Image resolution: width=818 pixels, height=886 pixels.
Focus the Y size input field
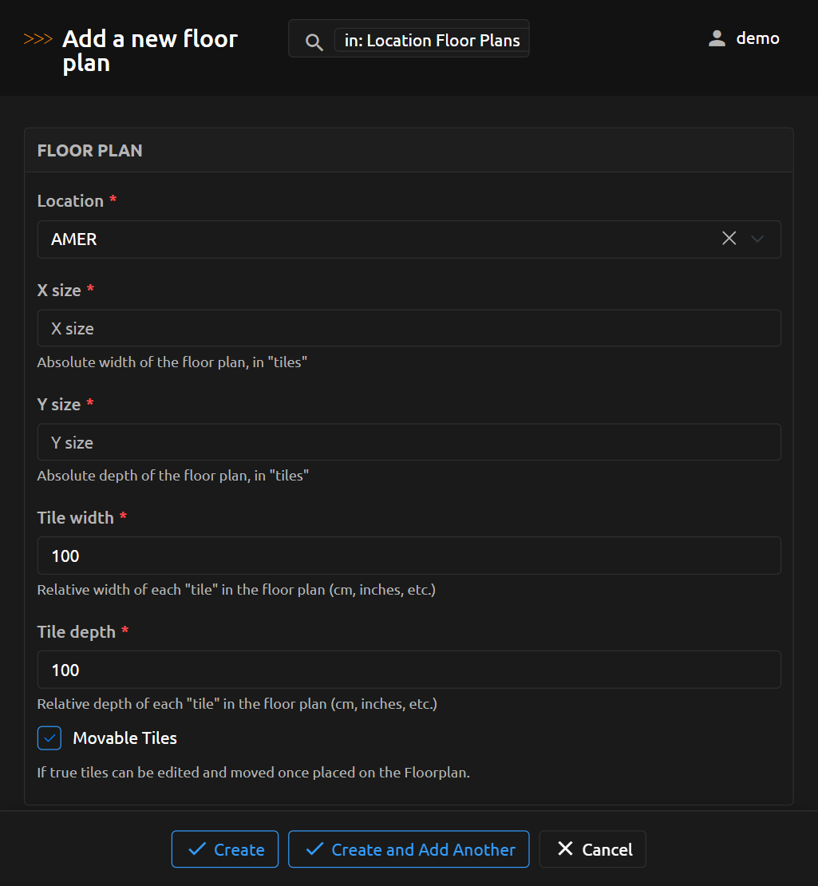[409, 442]
